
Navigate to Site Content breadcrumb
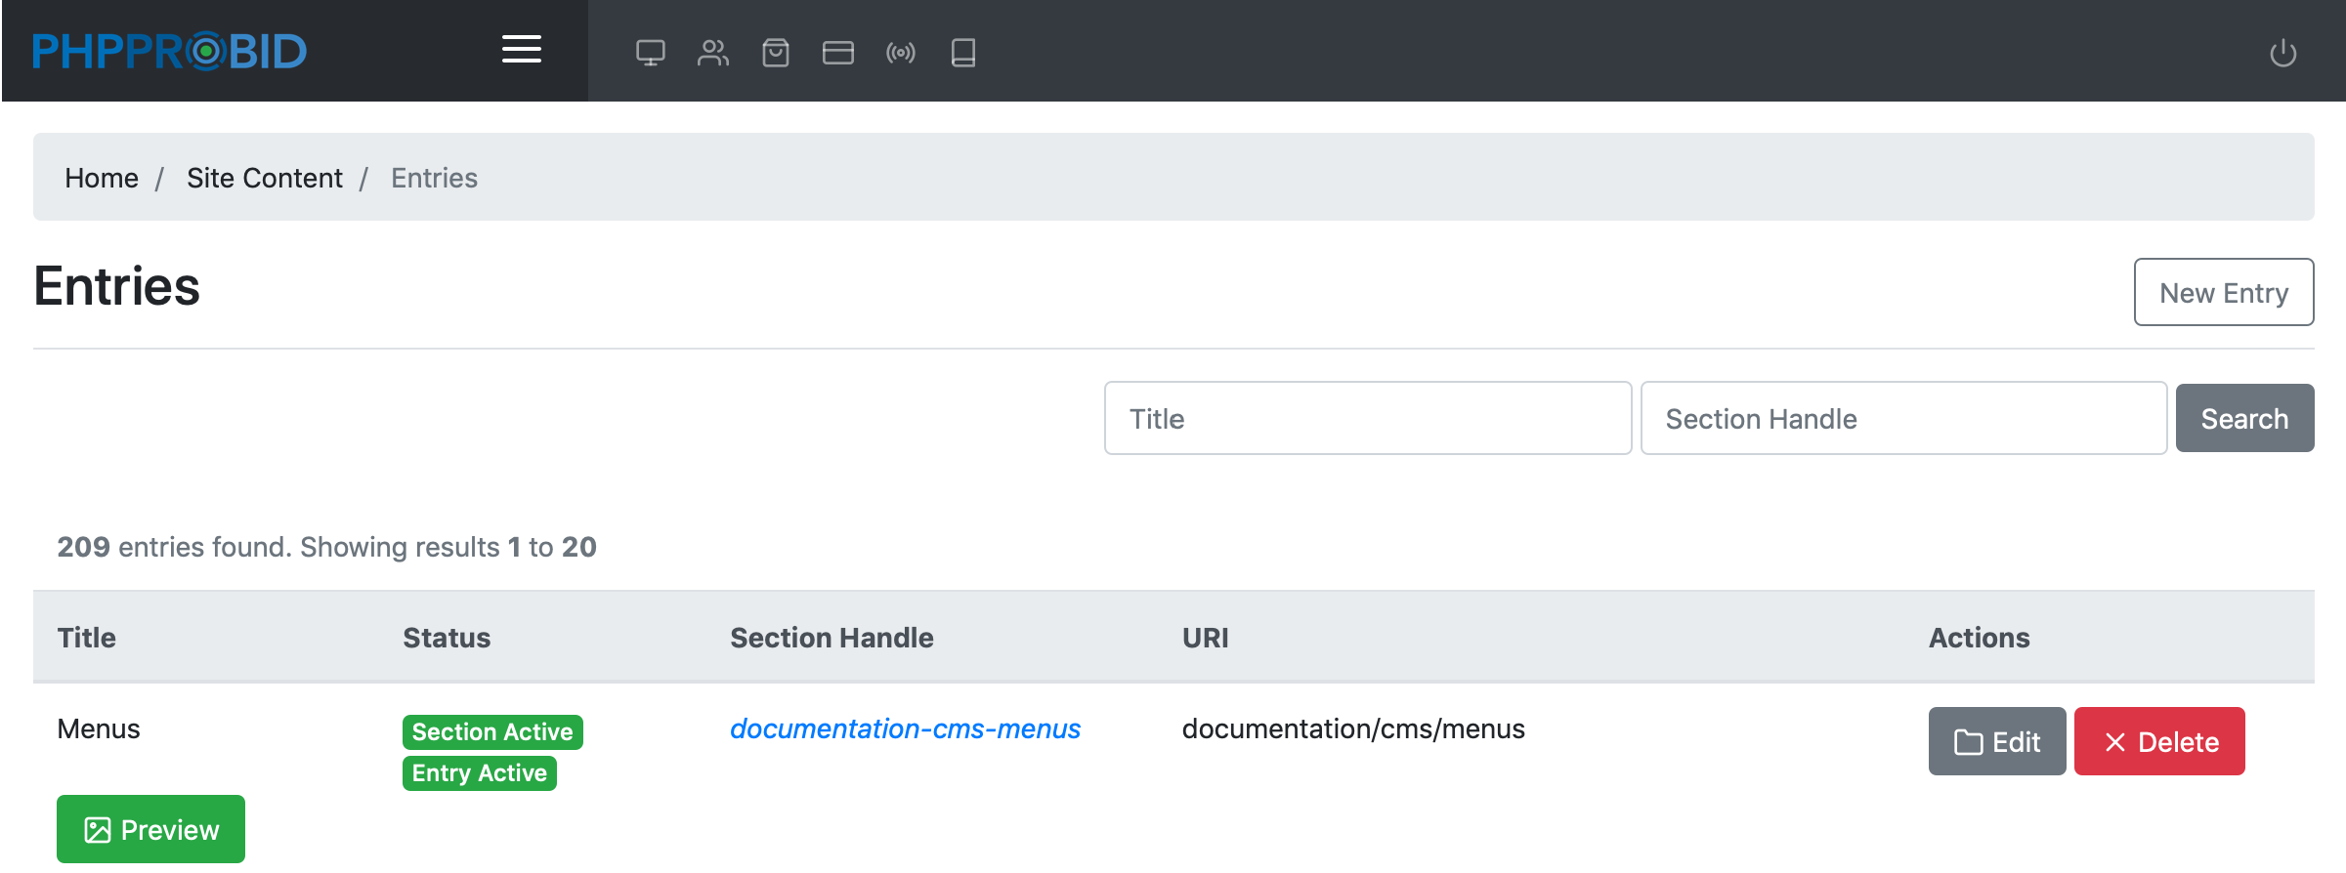(264, 178)
